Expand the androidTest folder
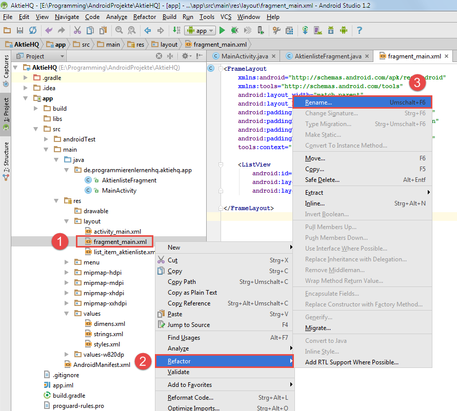 tap(46, 139)
